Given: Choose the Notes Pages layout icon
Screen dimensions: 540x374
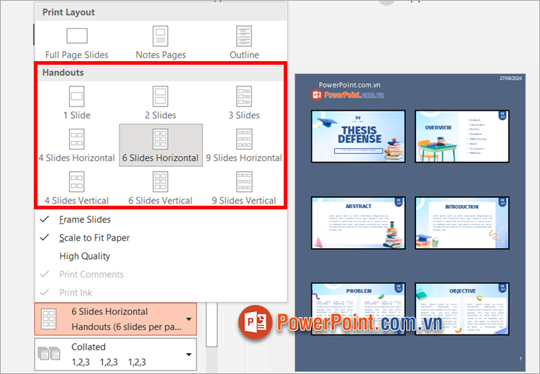Looking at the screenshot, I should (161, 37).
